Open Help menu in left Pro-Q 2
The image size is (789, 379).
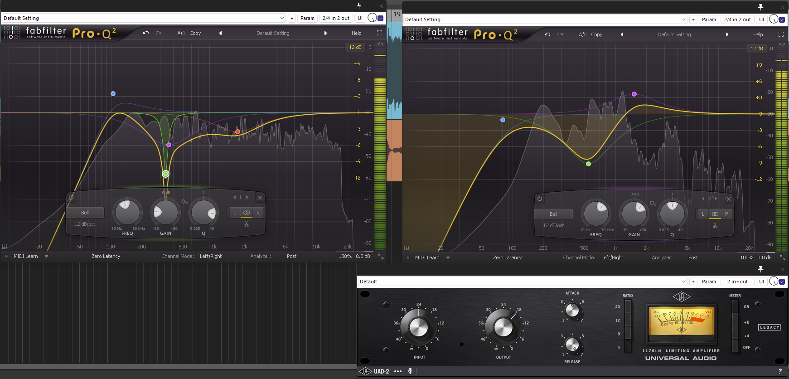click(357, 33)
